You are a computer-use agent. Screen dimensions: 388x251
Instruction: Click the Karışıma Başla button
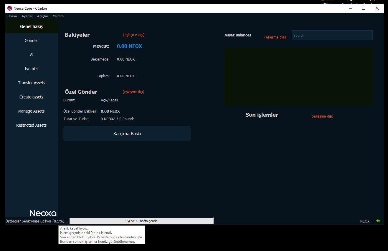127,134
